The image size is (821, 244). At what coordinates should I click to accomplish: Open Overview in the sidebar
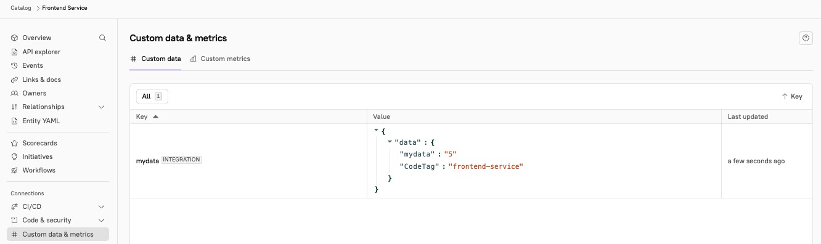(x=37, y=38)
